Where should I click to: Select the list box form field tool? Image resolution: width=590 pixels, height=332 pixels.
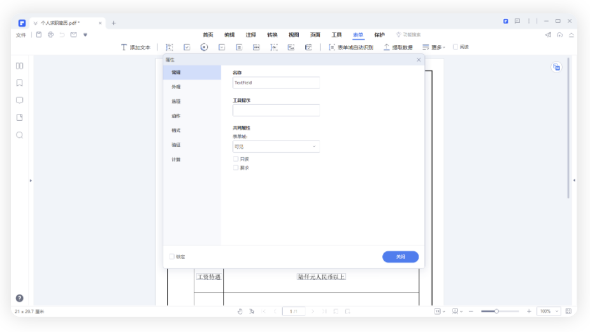point(239,47)
